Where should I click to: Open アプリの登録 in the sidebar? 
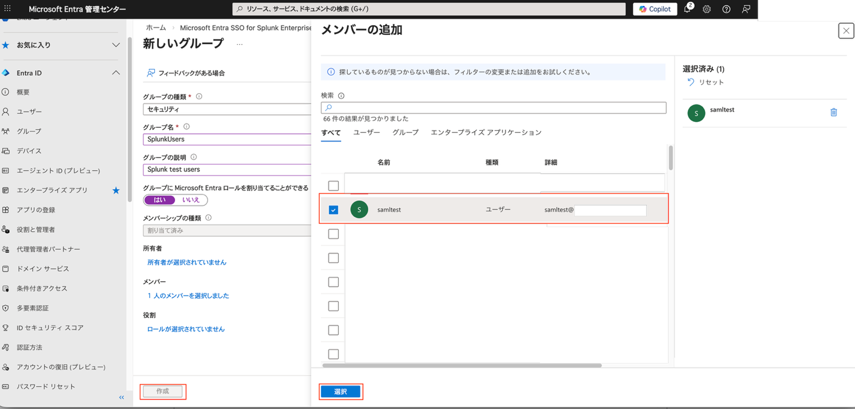click(x=39, y=209)
